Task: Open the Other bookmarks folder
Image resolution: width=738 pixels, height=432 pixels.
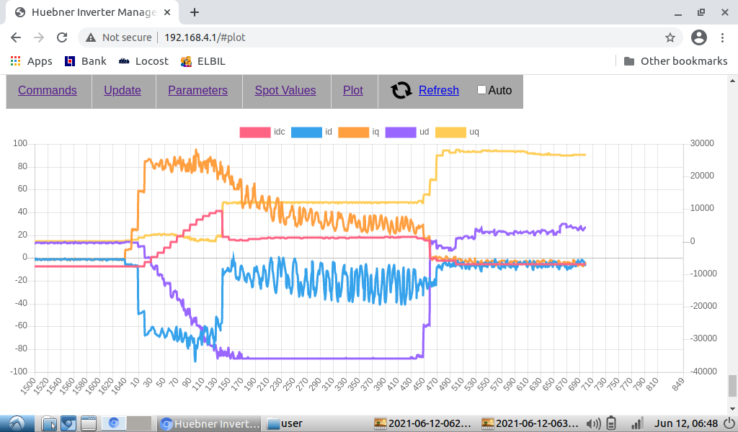Action: click(675, 61)
